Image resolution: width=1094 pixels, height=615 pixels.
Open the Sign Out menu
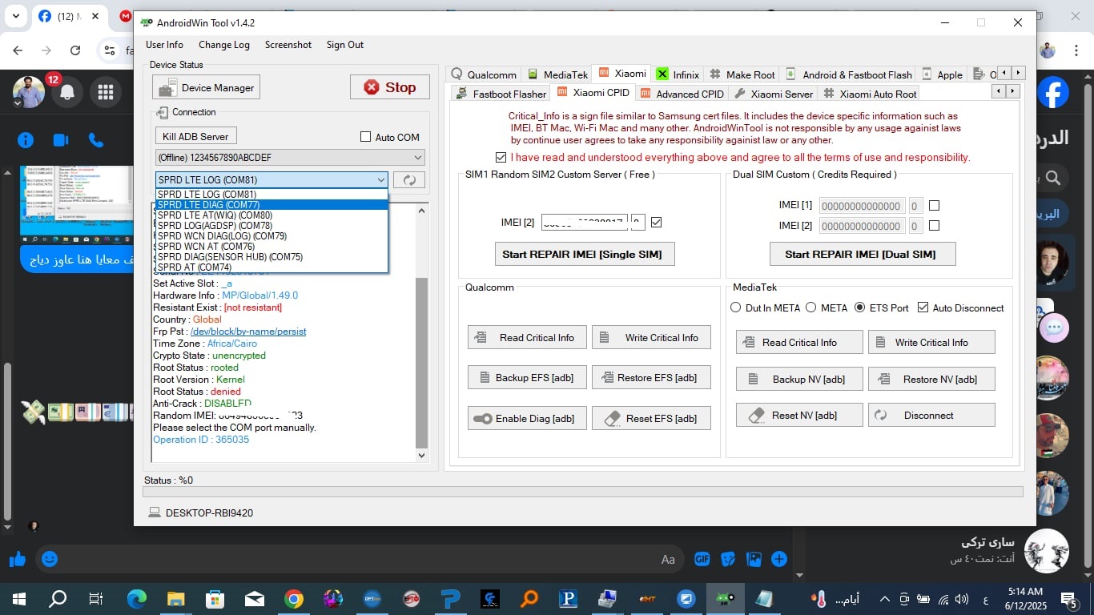pos(345,45)
